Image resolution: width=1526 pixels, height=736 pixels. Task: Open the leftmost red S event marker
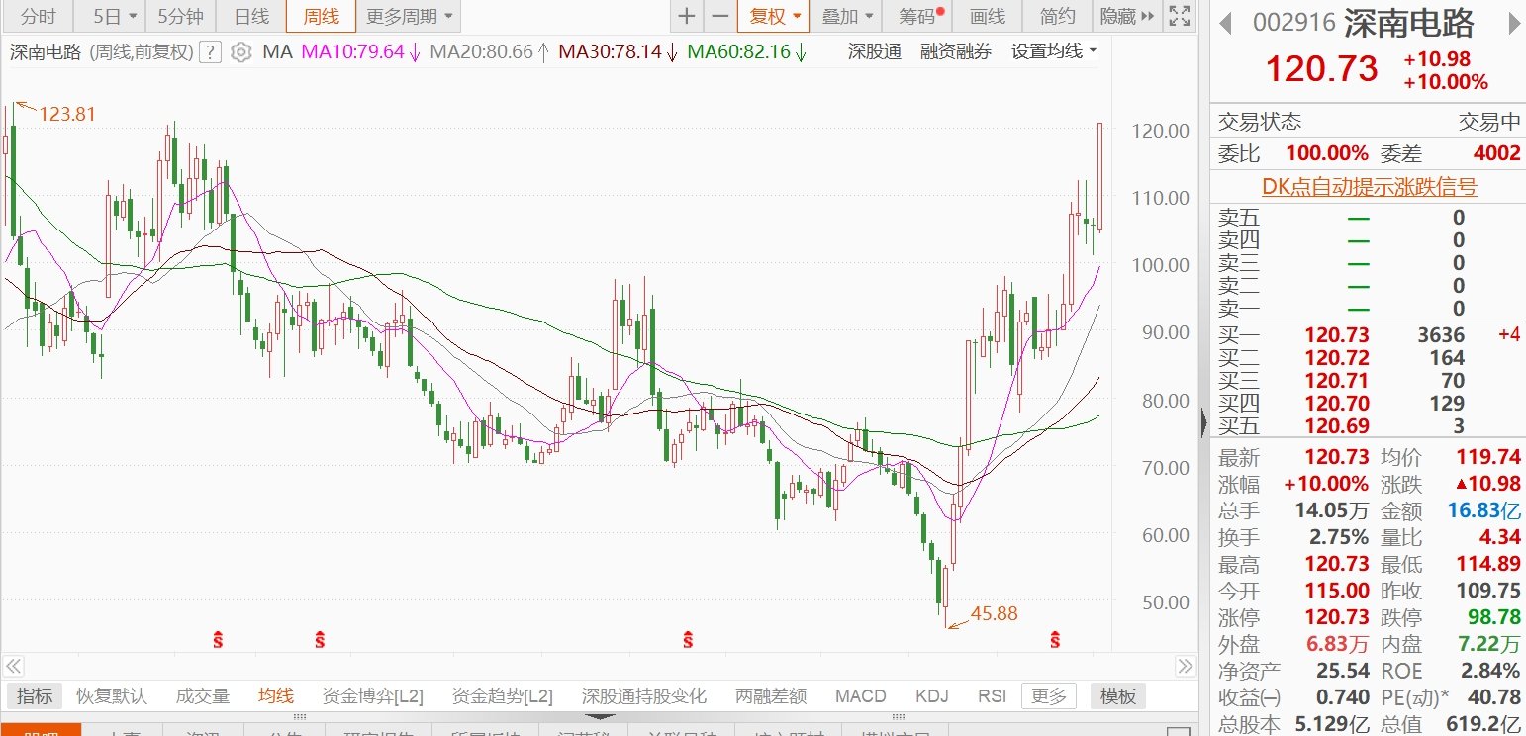(218, 640)
